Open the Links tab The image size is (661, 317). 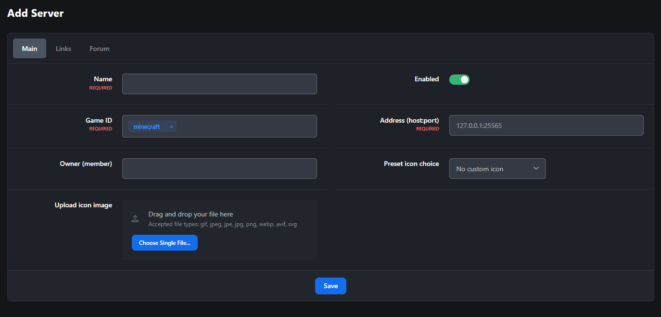[x=64, y=49]
